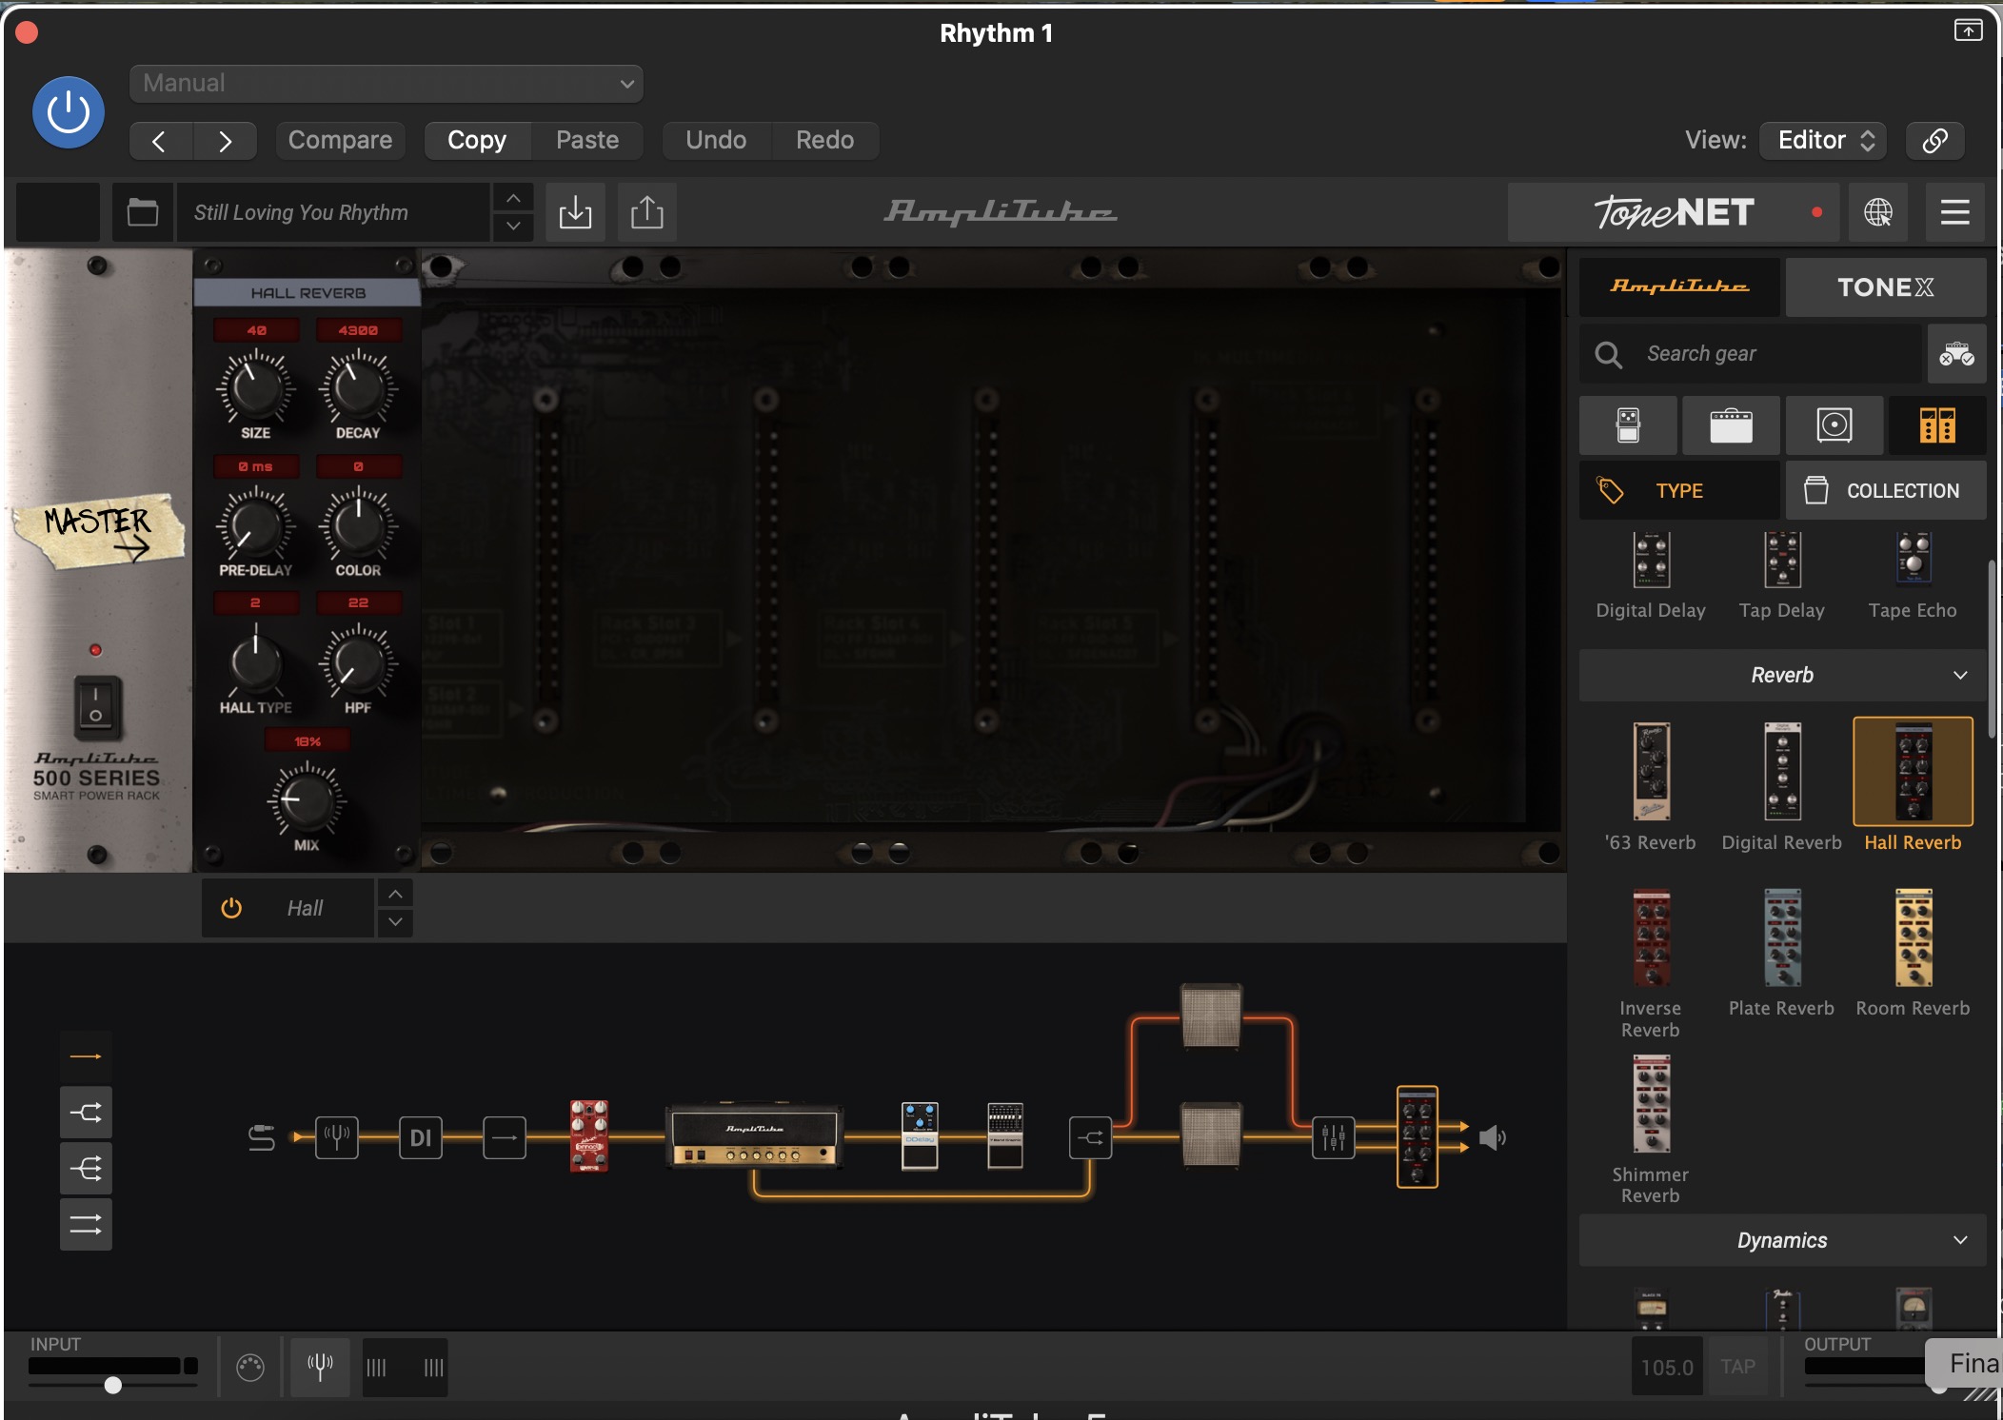
Task: Select the AmpliTube gear tab
Action: click(1679, 286)
